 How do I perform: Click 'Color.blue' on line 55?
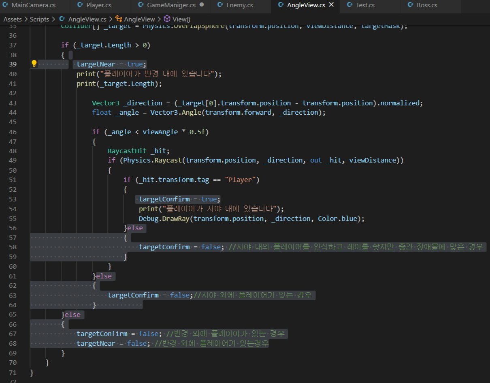[x=337, y=218]
